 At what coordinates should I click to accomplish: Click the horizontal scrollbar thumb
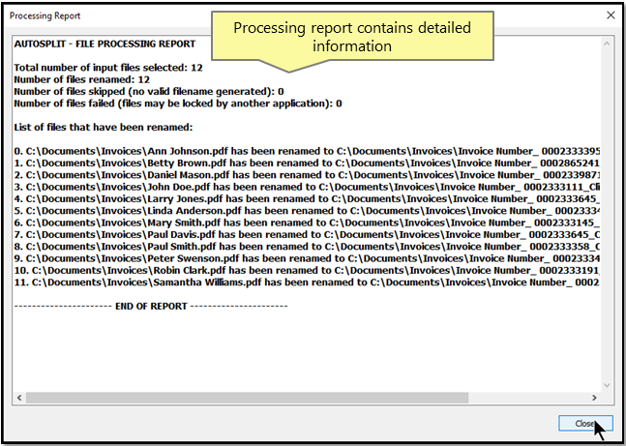[x=247, y=398]
